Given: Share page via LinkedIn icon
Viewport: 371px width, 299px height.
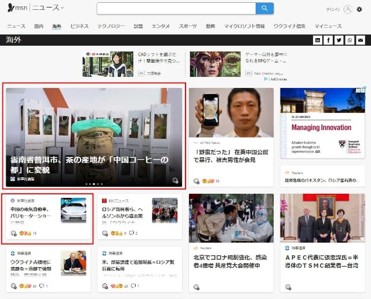Looking at the screenshot, I should pyautogui.click(x=317, y=40).
